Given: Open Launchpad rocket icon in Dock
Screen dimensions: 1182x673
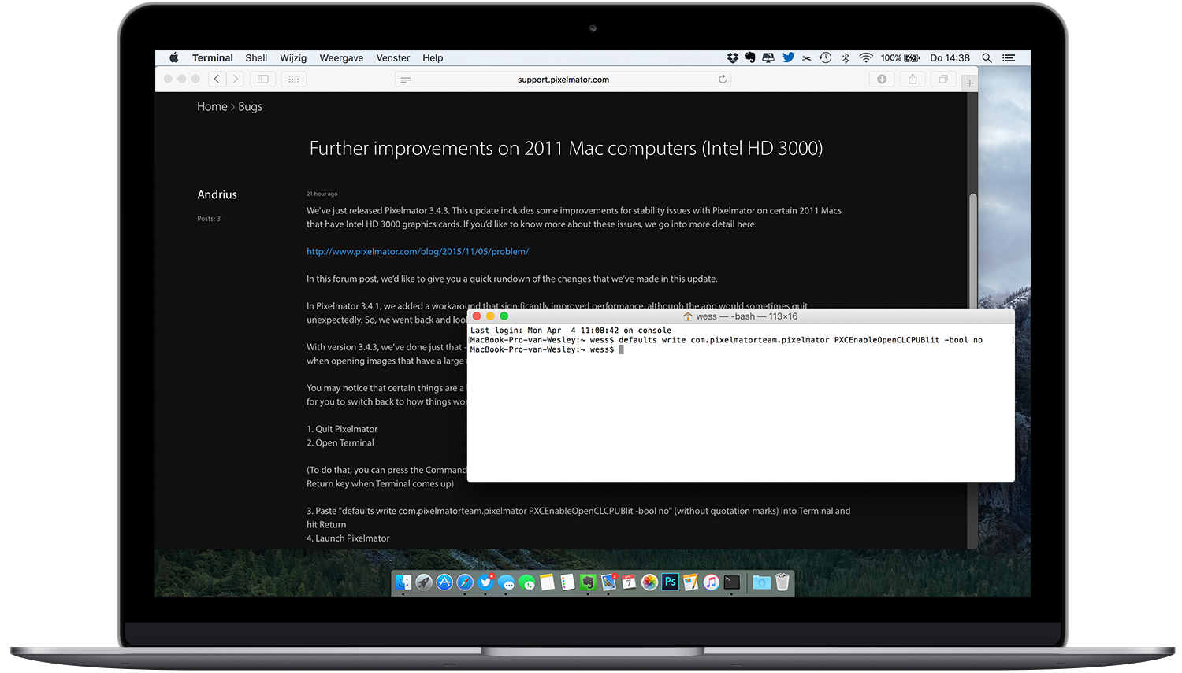Looking at the screenshot, I should (x=424, y=582).
